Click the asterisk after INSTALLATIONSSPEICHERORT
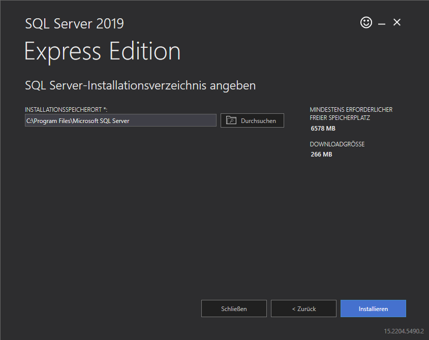The height and width of the screenshot is (340, 429). coord(105,109)
